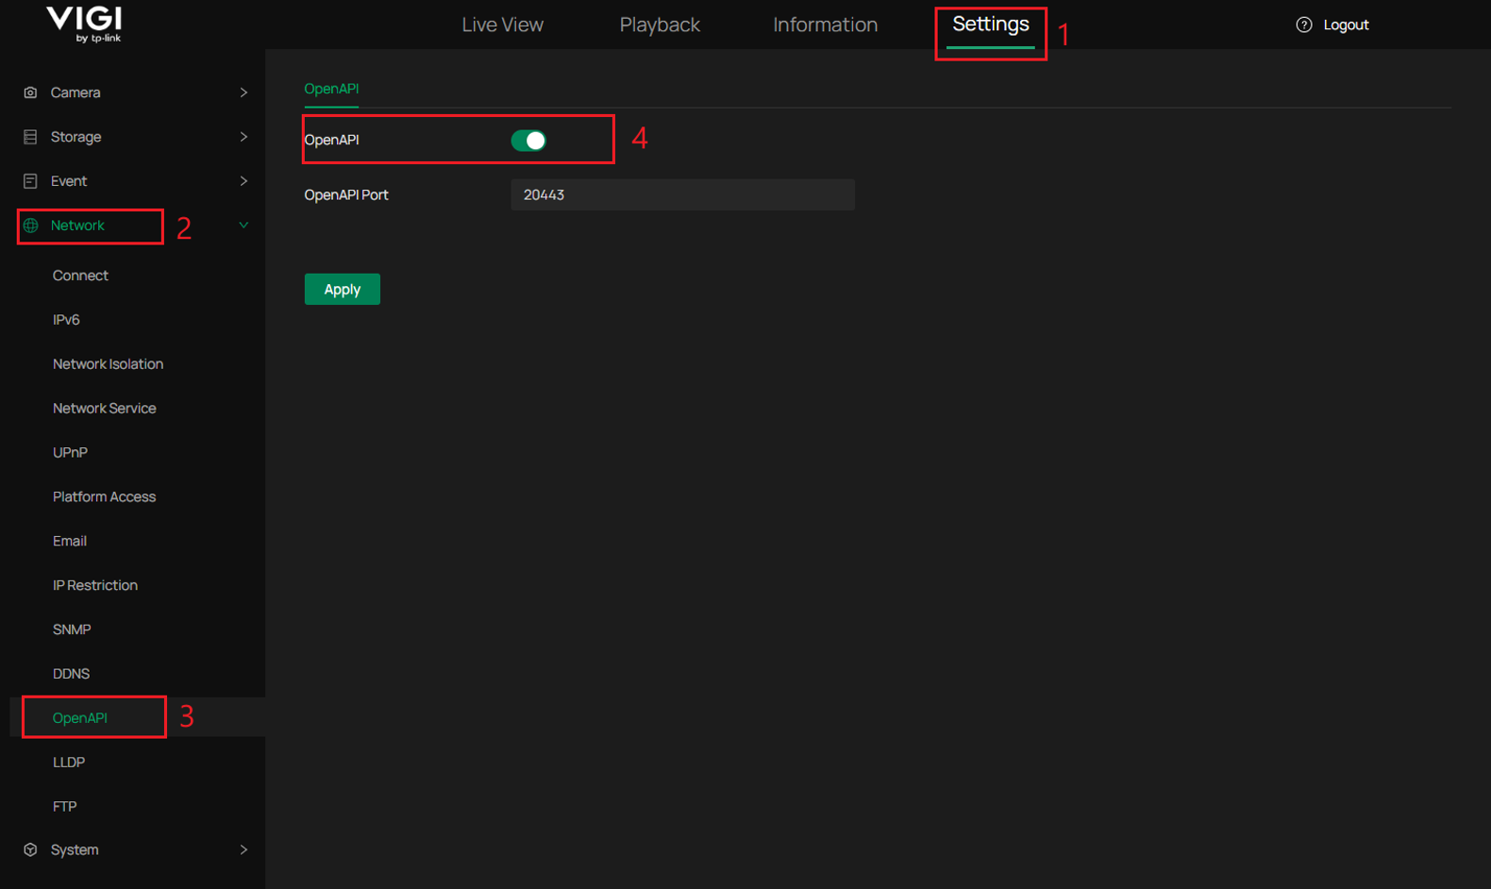Click the Storage menu label
Screen dimensions: 1491x889
[x=75, y=137]
